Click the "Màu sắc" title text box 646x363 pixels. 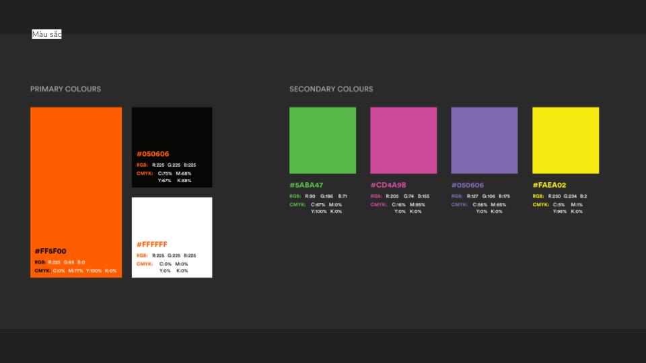46,34
